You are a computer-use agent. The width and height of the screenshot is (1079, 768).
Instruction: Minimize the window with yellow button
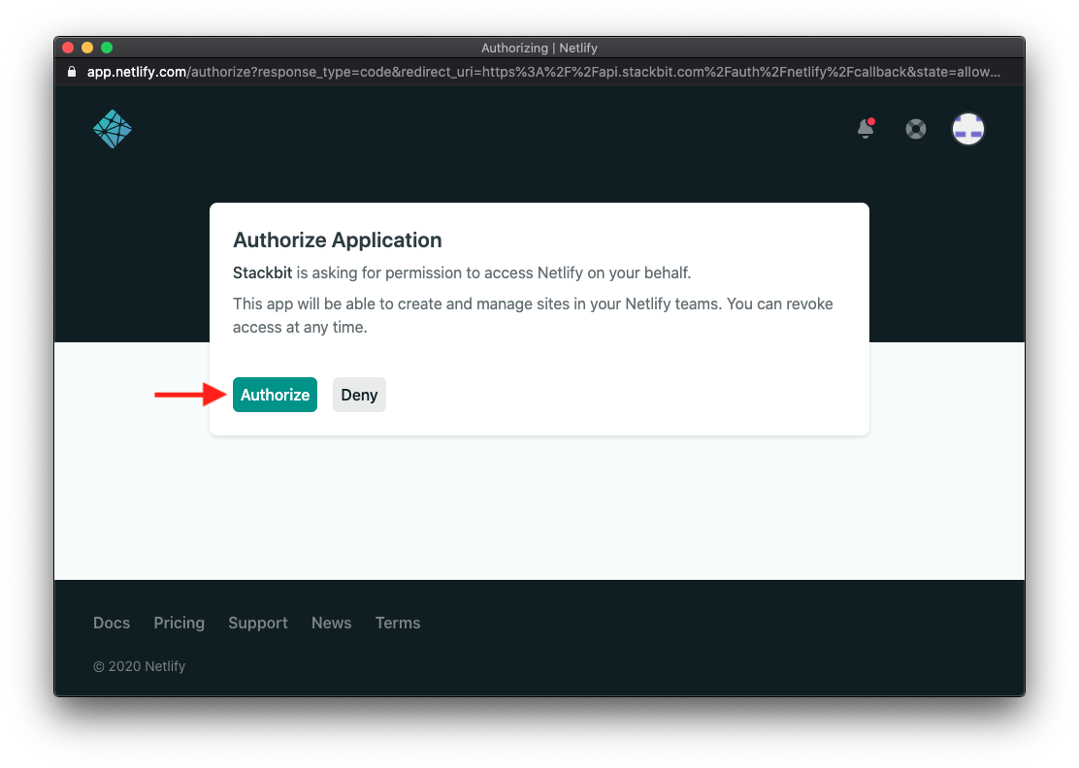coord(86,48)
